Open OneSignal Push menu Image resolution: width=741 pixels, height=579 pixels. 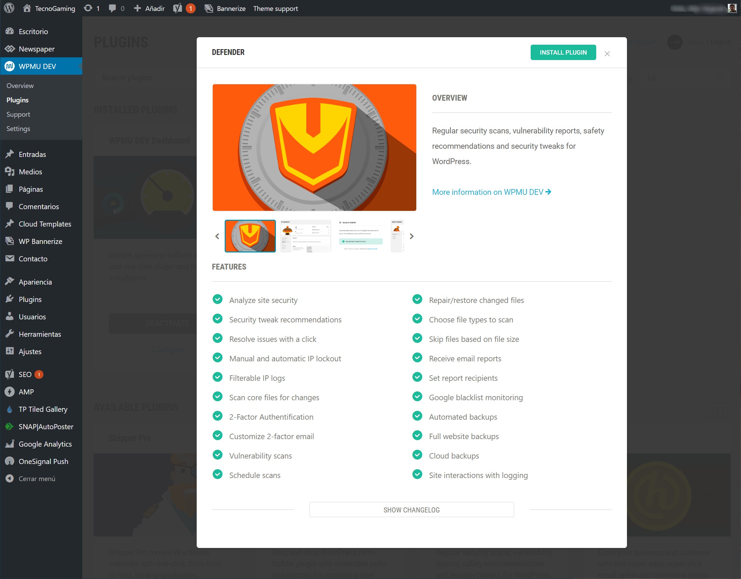(x=41, y=461)
